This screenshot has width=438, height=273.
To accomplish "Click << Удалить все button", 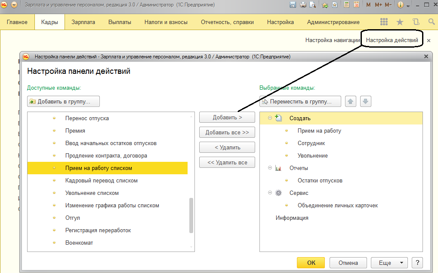I will click(x=227, y=162).
